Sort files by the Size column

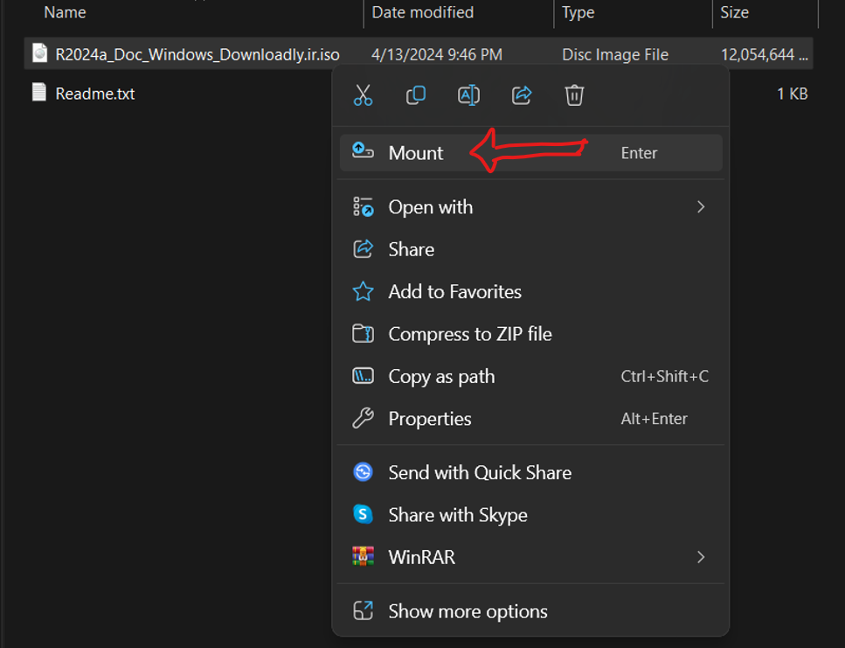735,12
